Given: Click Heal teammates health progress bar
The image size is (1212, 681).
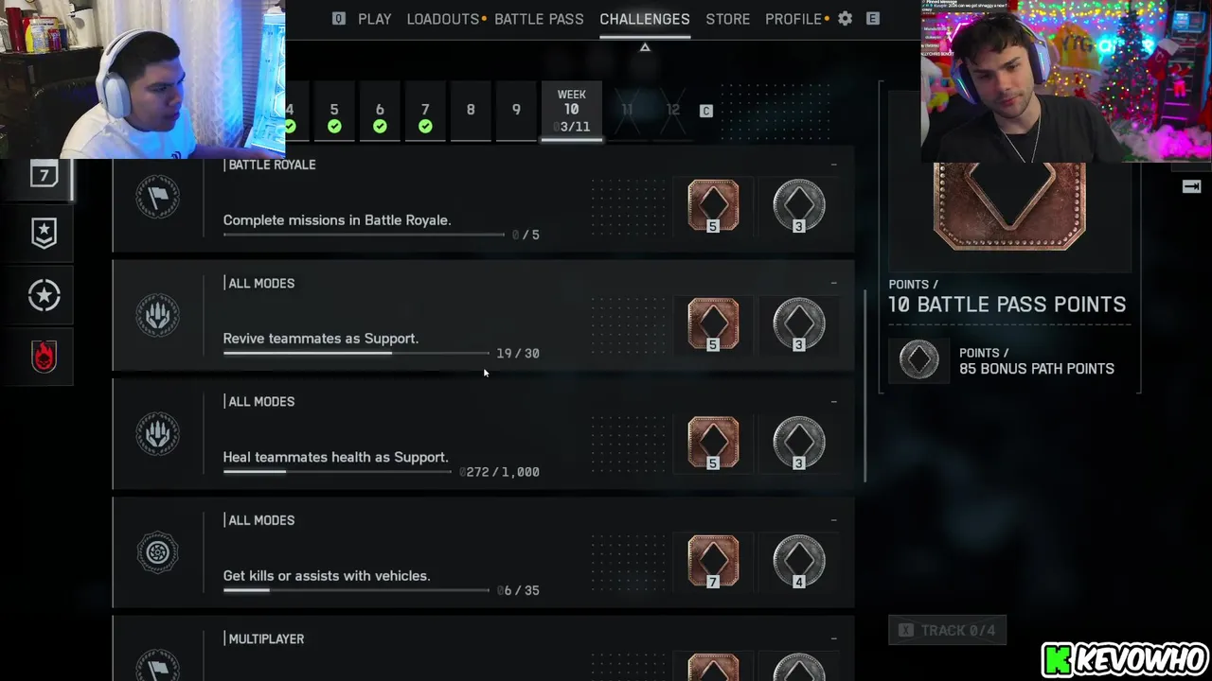Looking at the screenshot, I should 337,471.
